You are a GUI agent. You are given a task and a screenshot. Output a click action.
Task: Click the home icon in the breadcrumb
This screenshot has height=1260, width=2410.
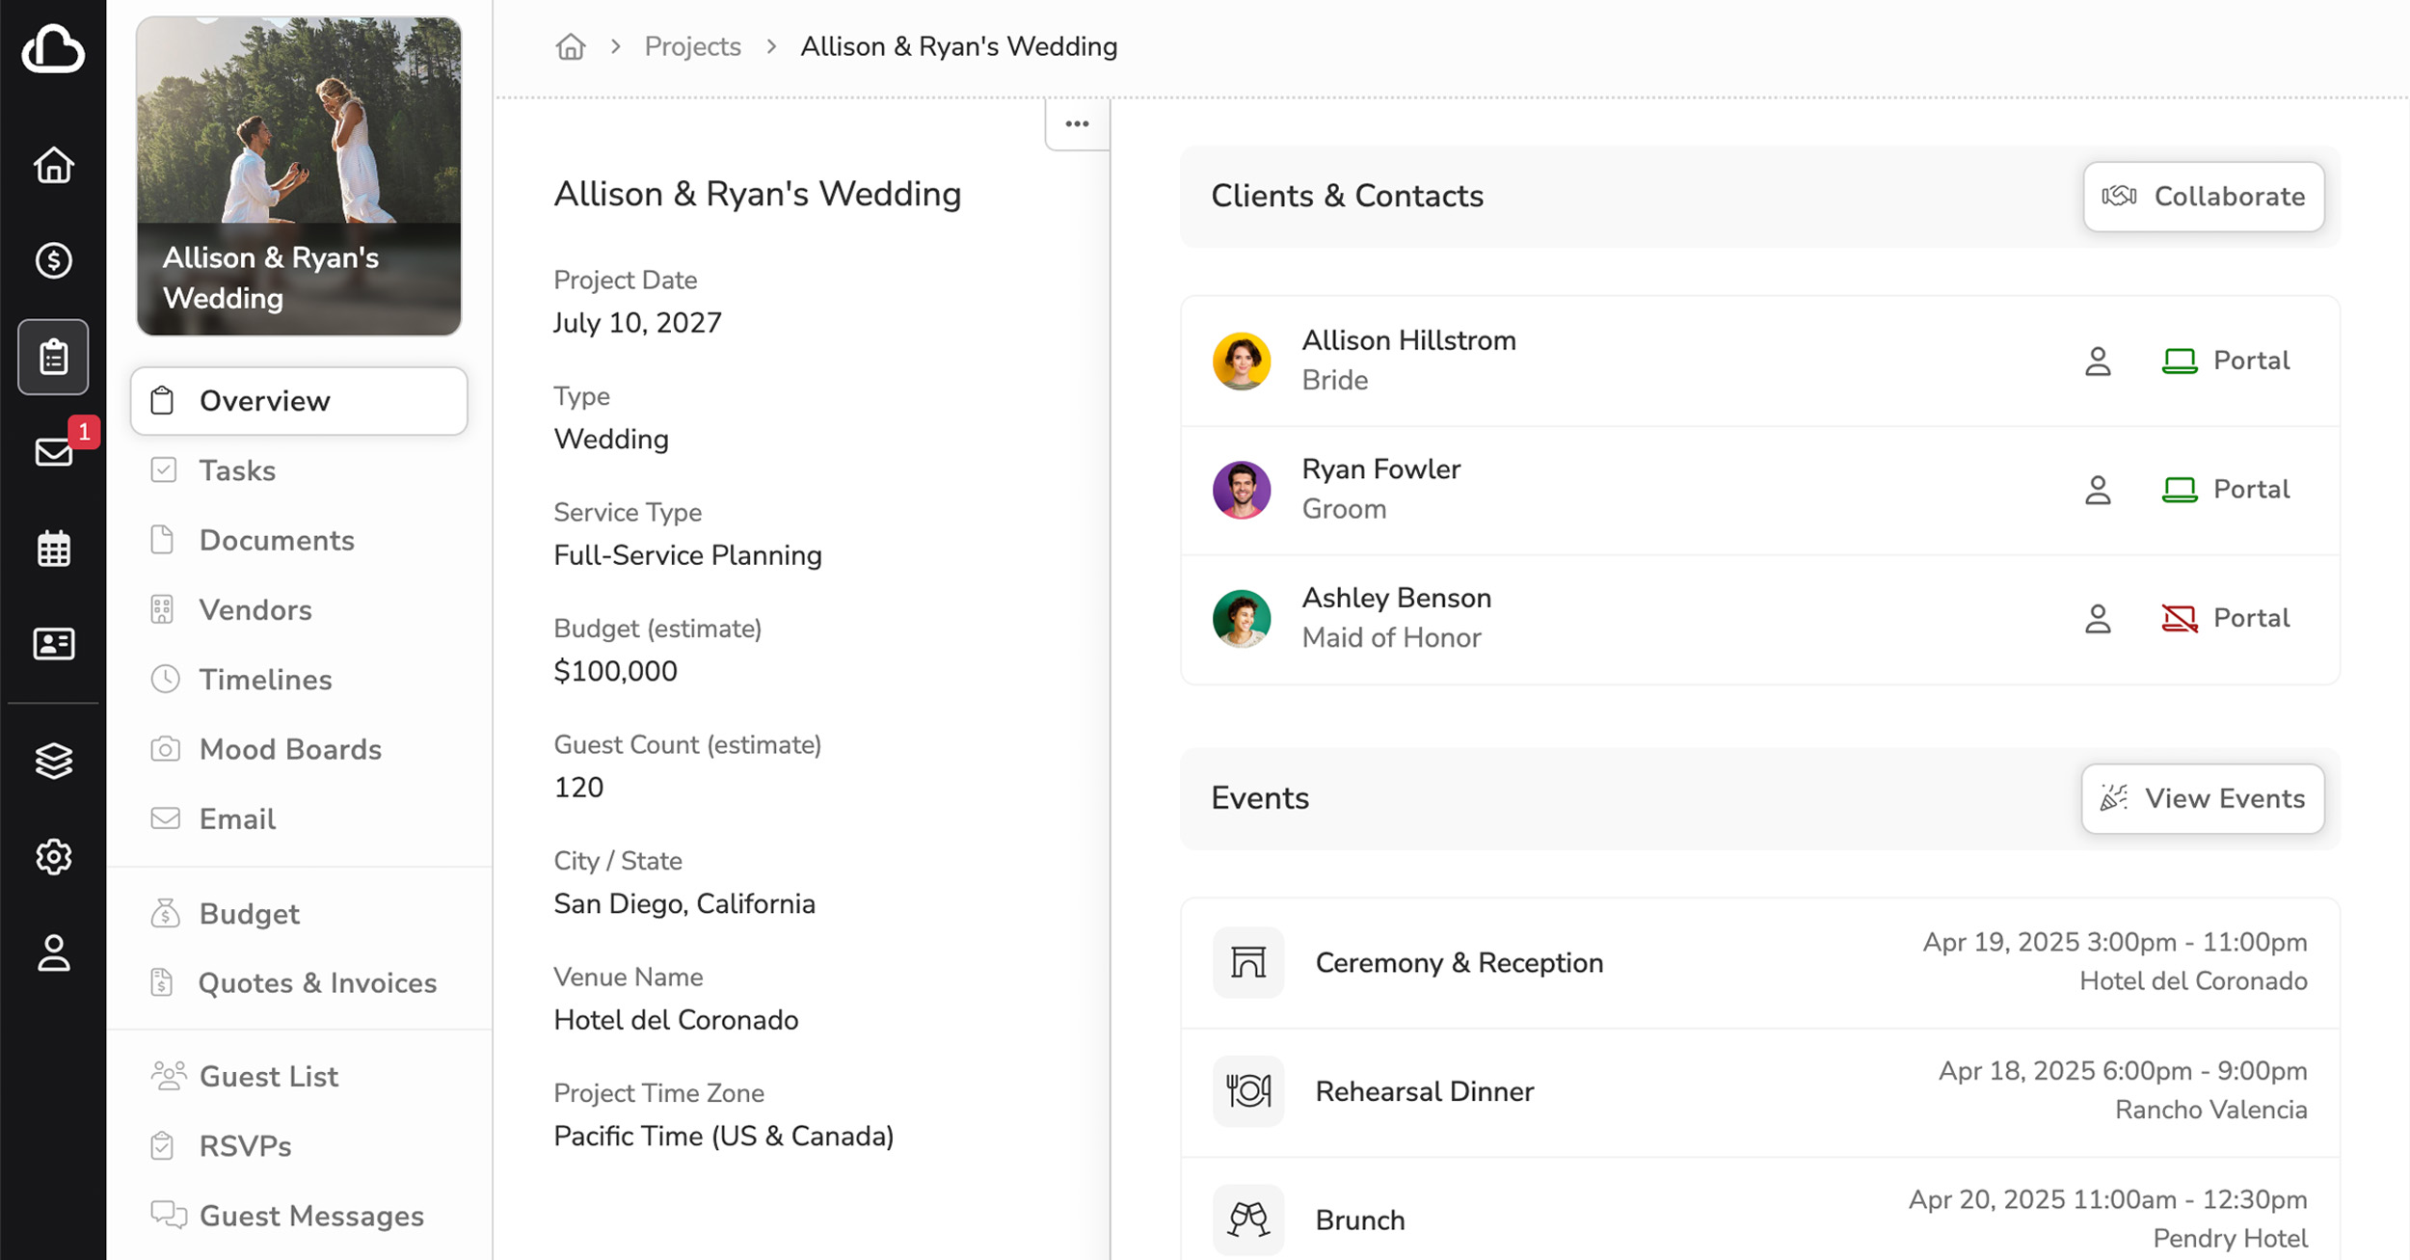pos(571,46)
